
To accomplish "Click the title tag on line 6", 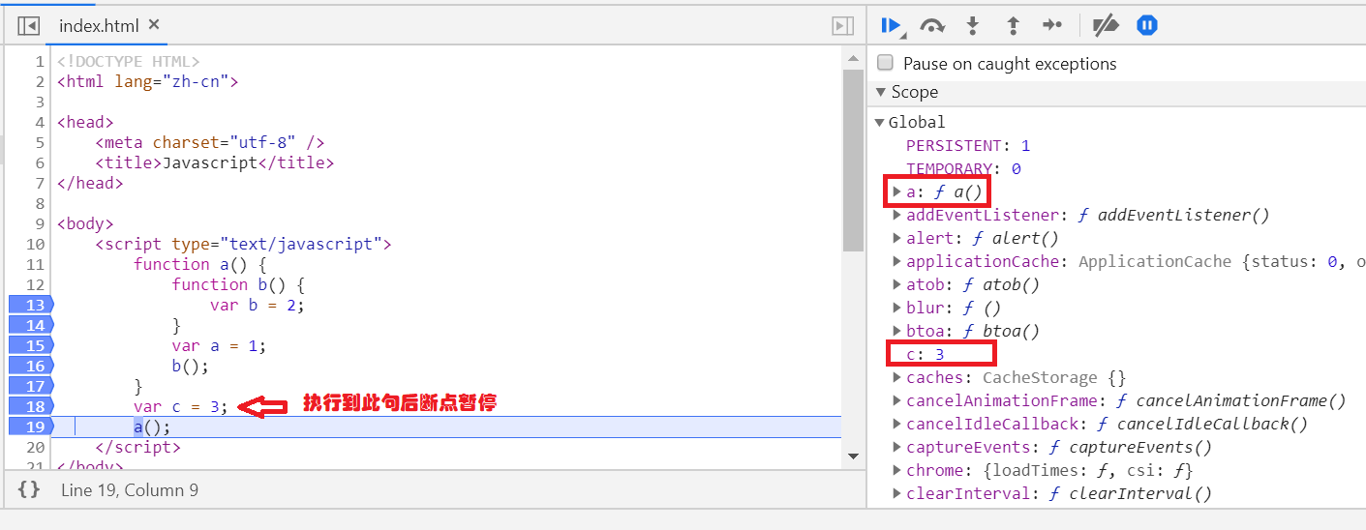I will click(x=214, y=162).
